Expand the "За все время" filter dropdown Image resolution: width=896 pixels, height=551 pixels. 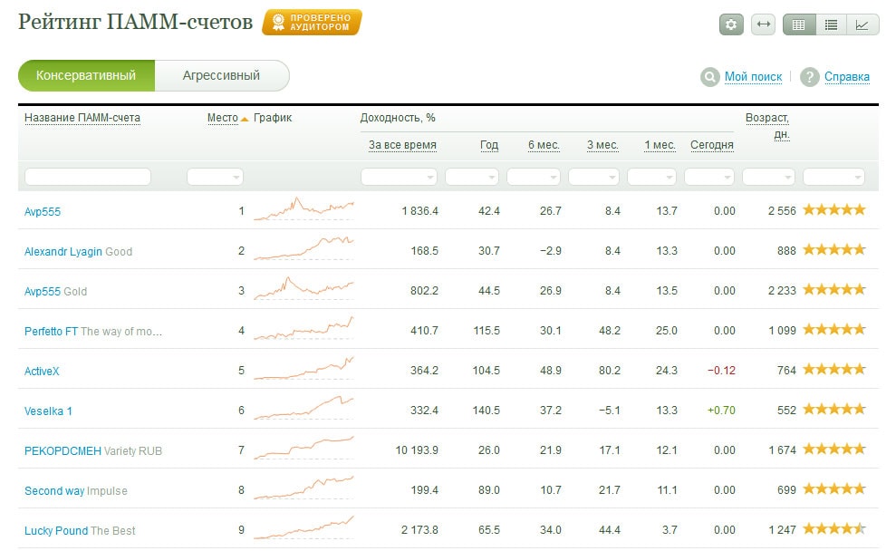399,177
